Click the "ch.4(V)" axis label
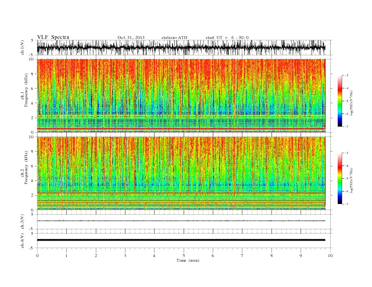The height and width of the screenshot is (287, 372). pos(22,241)
